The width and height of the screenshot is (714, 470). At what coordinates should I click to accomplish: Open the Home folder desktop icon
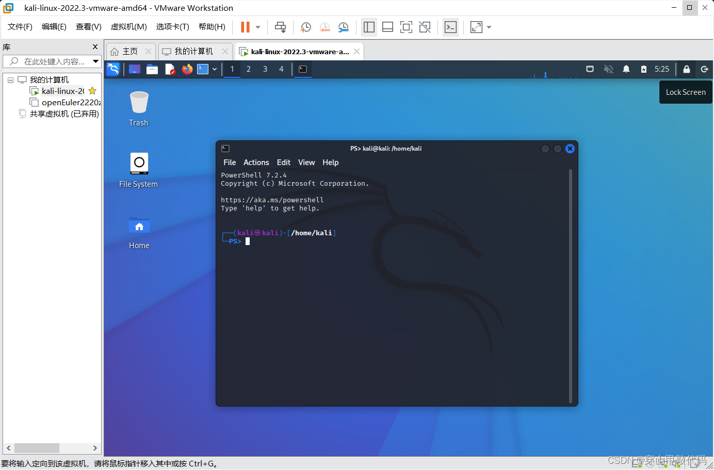click(139, 233)
